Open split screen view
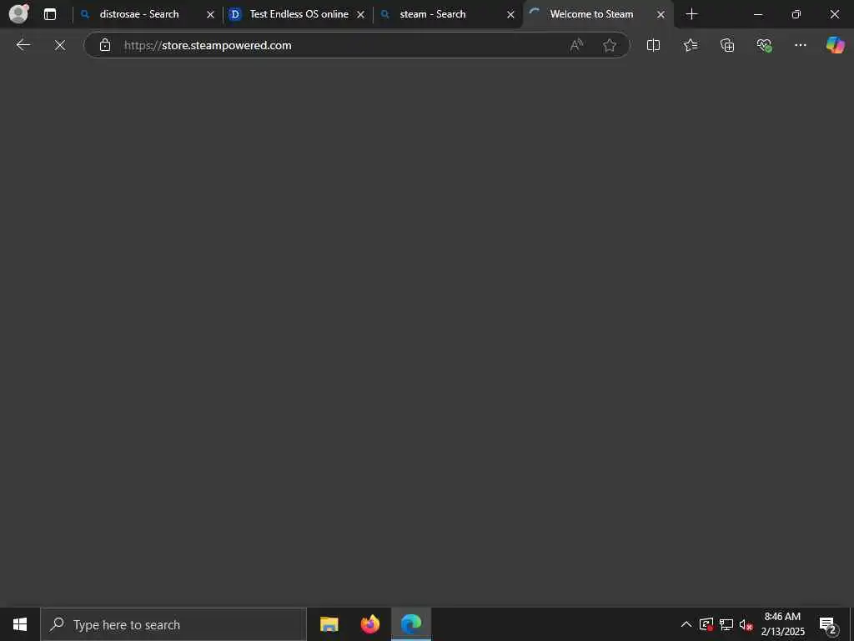 653,45
